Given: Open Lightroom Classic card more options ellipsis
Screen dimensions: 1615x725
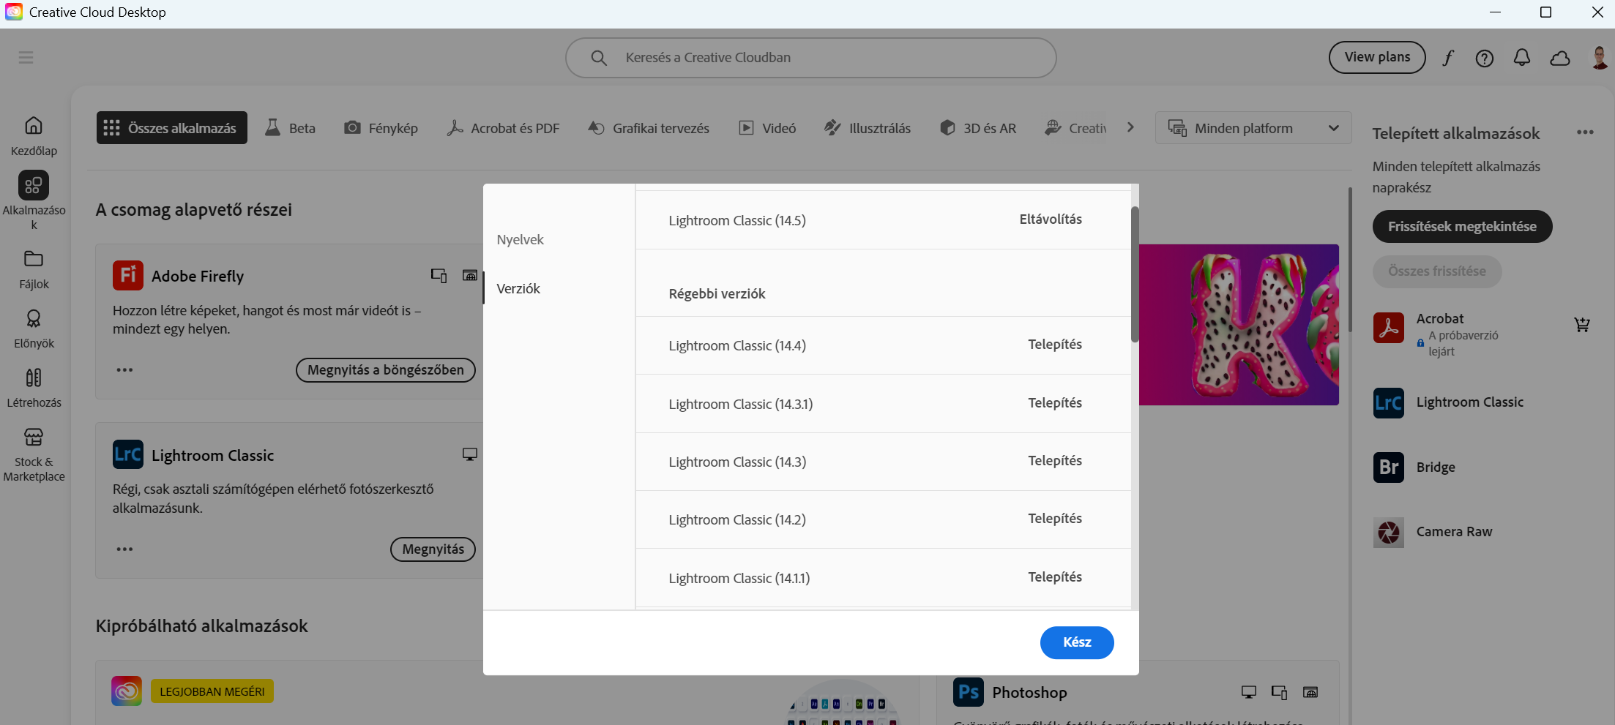Looking at the screenshot, I should click(124, 549).
